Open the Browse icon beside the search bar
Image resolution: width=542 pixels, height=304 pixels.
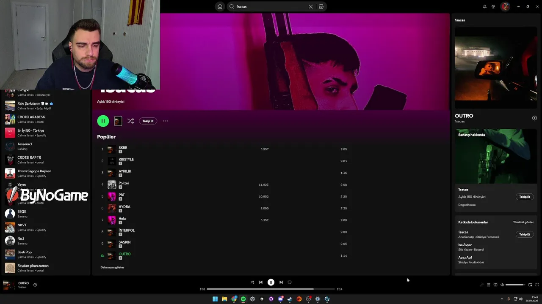pos(321,7)
